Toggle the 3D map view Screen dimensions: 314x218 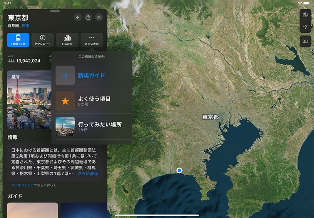(305, 41)
